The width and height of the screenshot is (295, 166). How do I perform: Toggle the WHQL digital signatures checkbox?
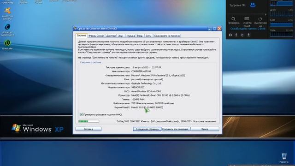coord(82,114)
